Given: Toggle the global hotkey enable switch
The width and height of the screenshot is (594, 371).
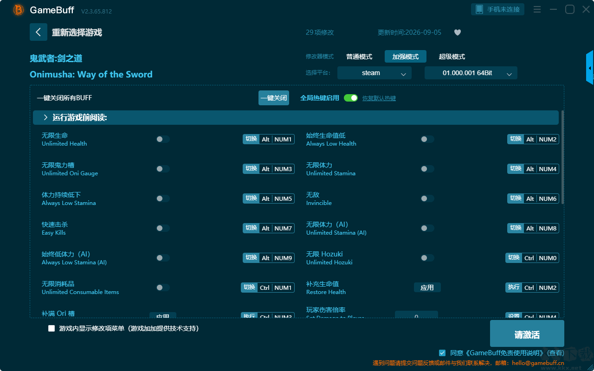Looking at the screenshot, I should [351, 98].
